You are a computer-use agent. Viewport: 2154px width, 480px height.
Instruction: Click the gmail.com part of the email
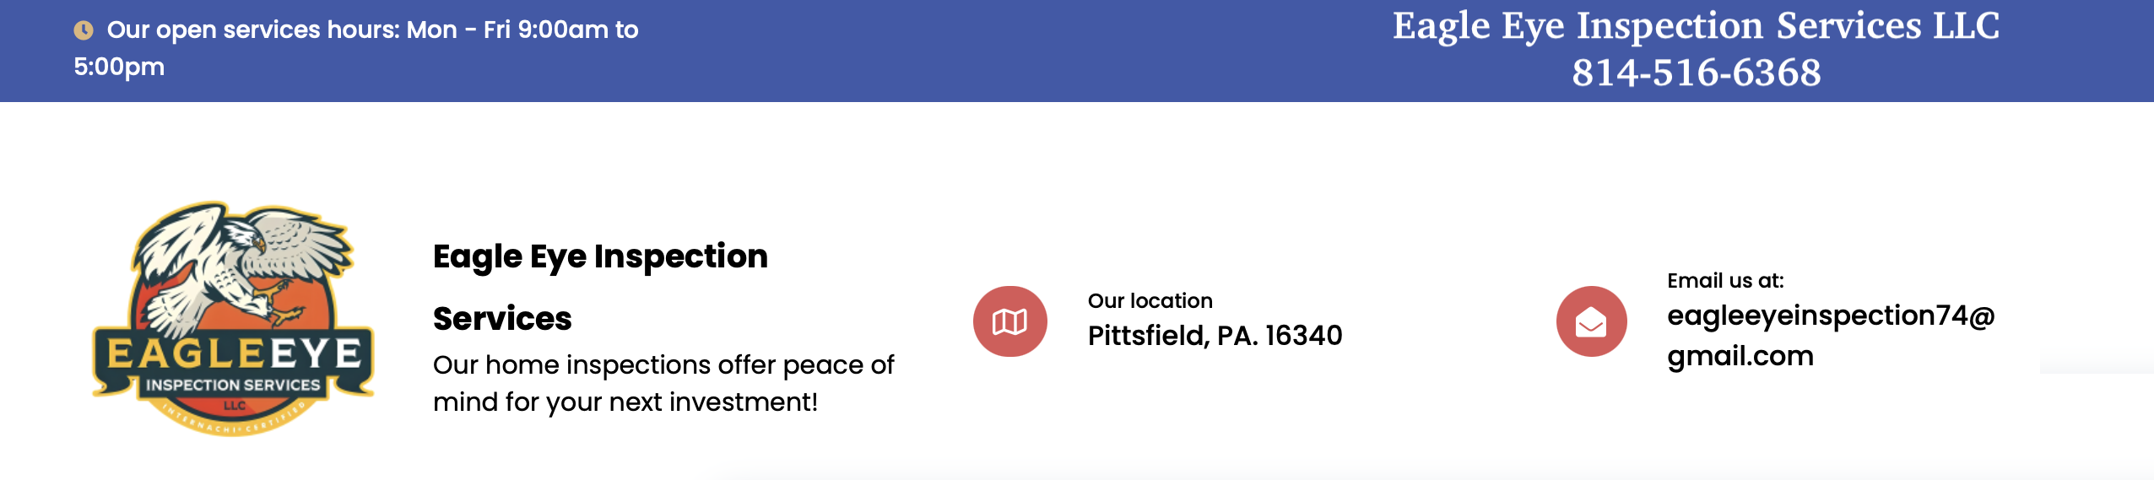pos(1740,356)
